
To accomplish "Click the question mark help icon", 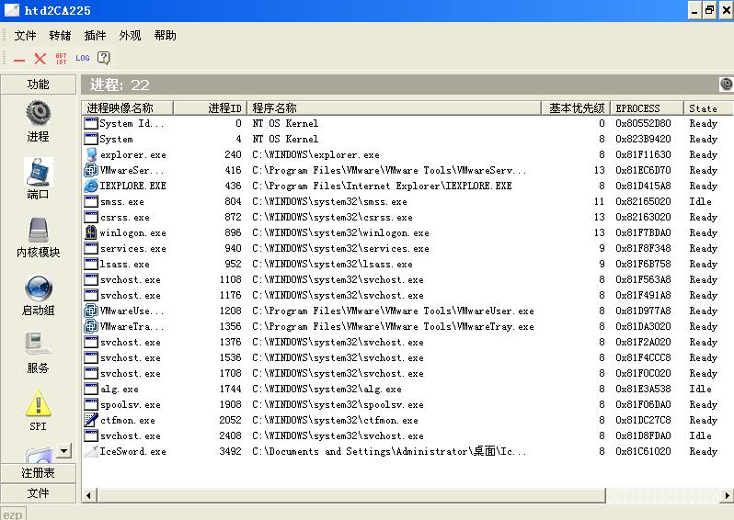I will (x=103, y=58).
